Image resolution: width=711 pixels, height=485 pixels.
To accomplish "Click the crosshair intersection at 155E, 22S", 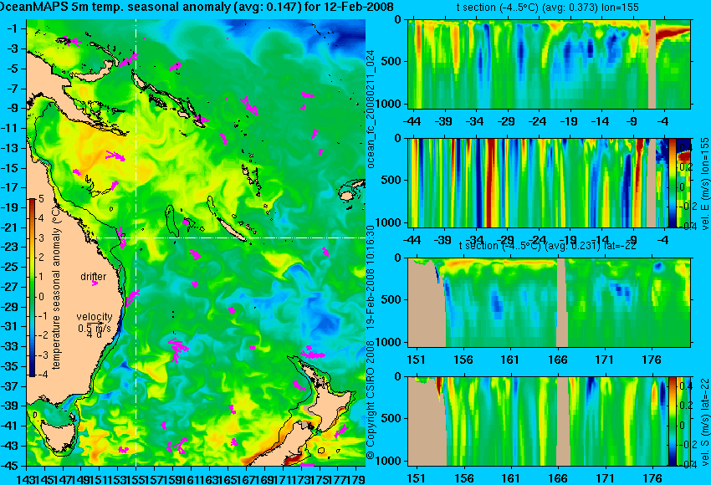I will click(x=136, y=237).
